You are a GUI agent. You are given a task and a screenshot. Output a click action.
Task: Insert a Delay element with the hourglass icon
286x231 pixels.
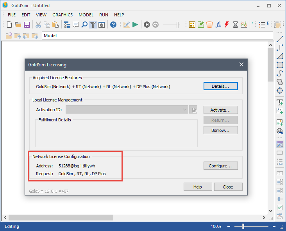(236, 25)
